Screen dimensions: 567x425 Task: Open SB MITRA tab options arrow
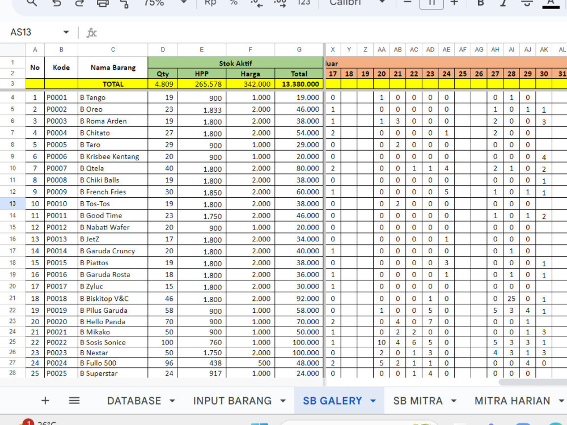click(454, 401)
